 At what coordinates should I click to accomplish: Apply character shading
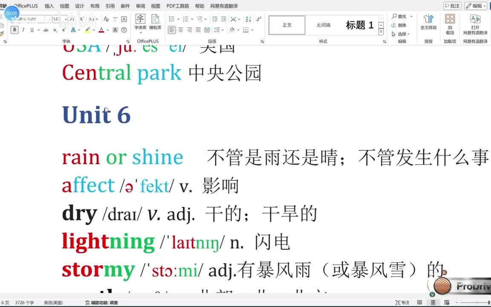point(115,30)
